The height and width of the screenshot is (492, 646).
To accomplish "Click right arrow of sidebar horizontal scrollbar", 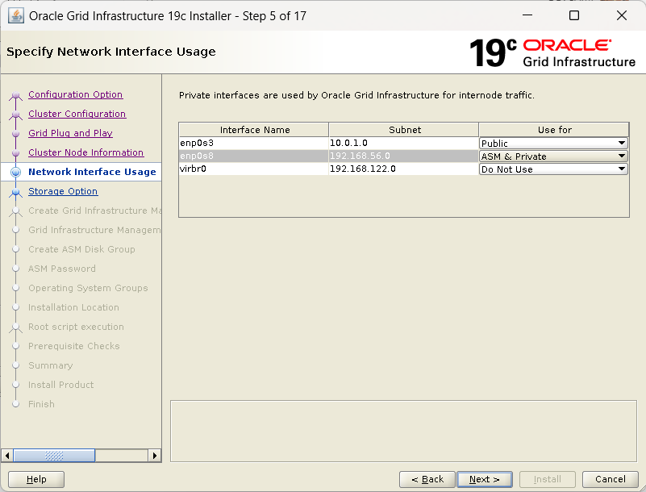I will tap(155, 456).
